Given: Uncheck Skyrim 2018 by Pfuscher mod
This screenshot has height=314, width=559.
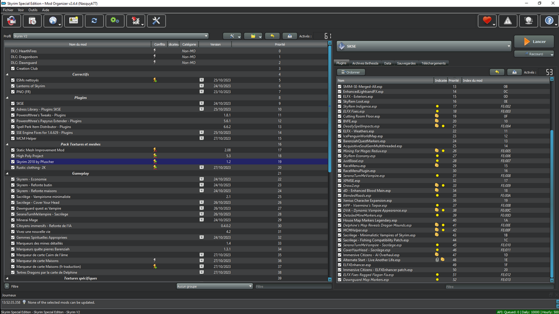Looking at the screenshot, I should (13, 162).
